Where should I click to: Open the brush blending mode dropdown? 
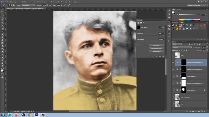(28, 5)
